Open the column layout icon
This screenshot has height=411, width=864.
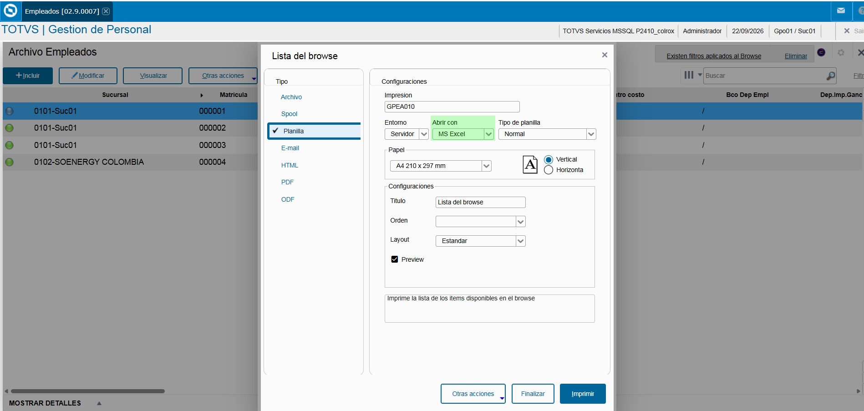point(689,75)
